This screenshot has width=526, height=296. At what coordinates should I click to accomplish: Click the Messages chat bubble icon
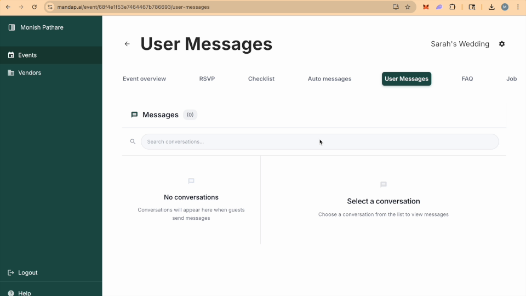point(134,115)
